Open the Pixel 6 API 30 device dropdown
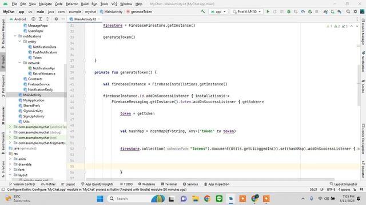Screen dimensions: 366x205 coord(246,11)
